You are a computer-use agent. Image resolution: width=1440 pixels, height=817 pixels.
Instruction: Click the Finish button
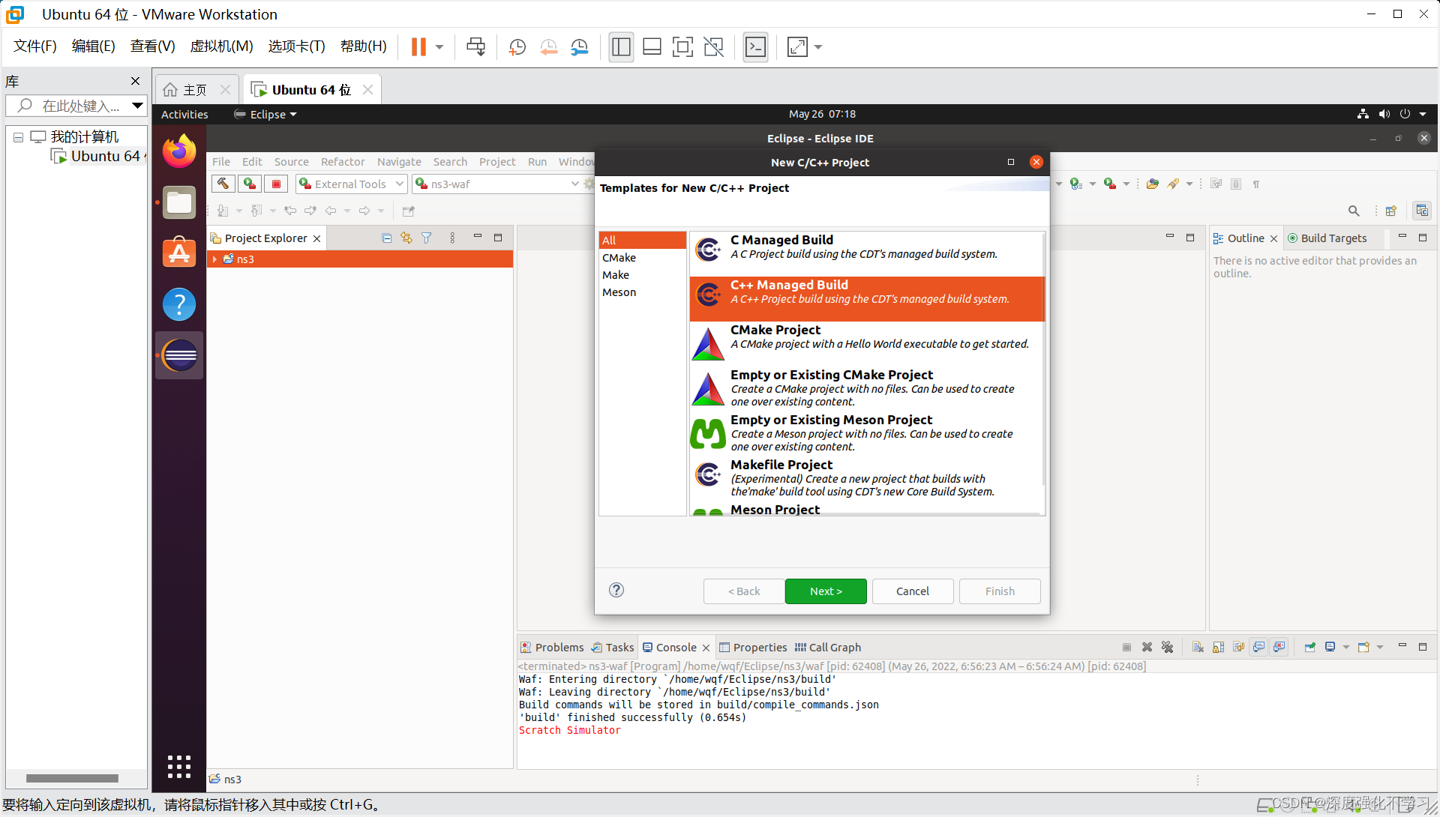[1000, 591]
